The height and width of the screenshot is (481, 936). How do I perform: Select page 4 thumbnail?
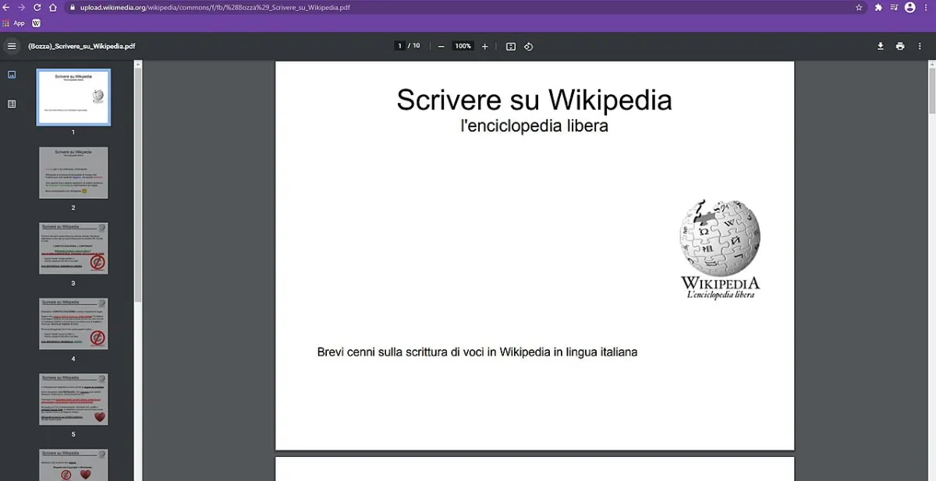coord(73,324)
